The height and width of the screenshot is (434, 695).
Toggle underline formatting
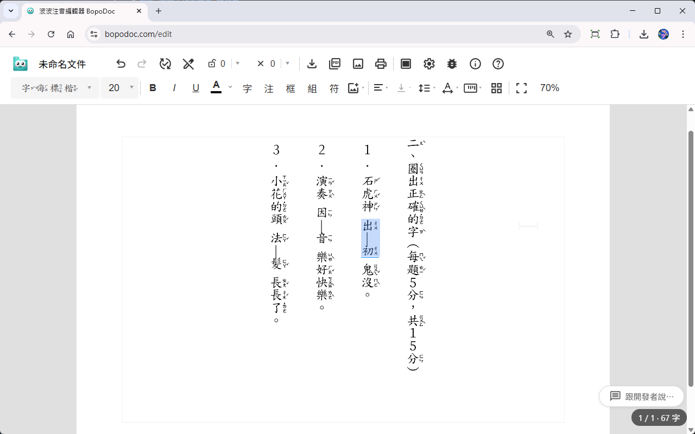pyautogui.click(x=195, y=87)
